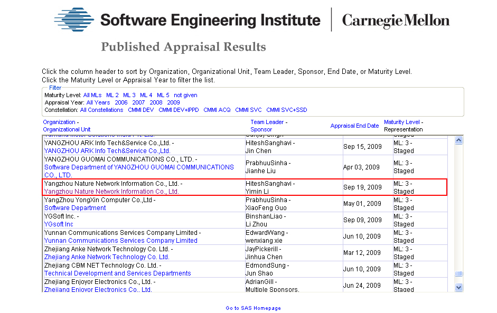Go to SAS Homepage
497x313 pixels.
[253, 308]
